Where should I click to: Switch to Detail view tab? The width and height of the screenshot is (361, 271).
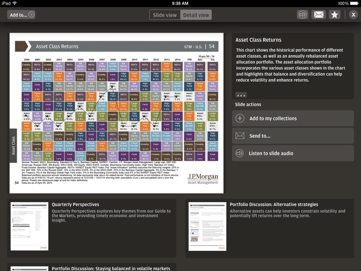click(x=196, y=15)
